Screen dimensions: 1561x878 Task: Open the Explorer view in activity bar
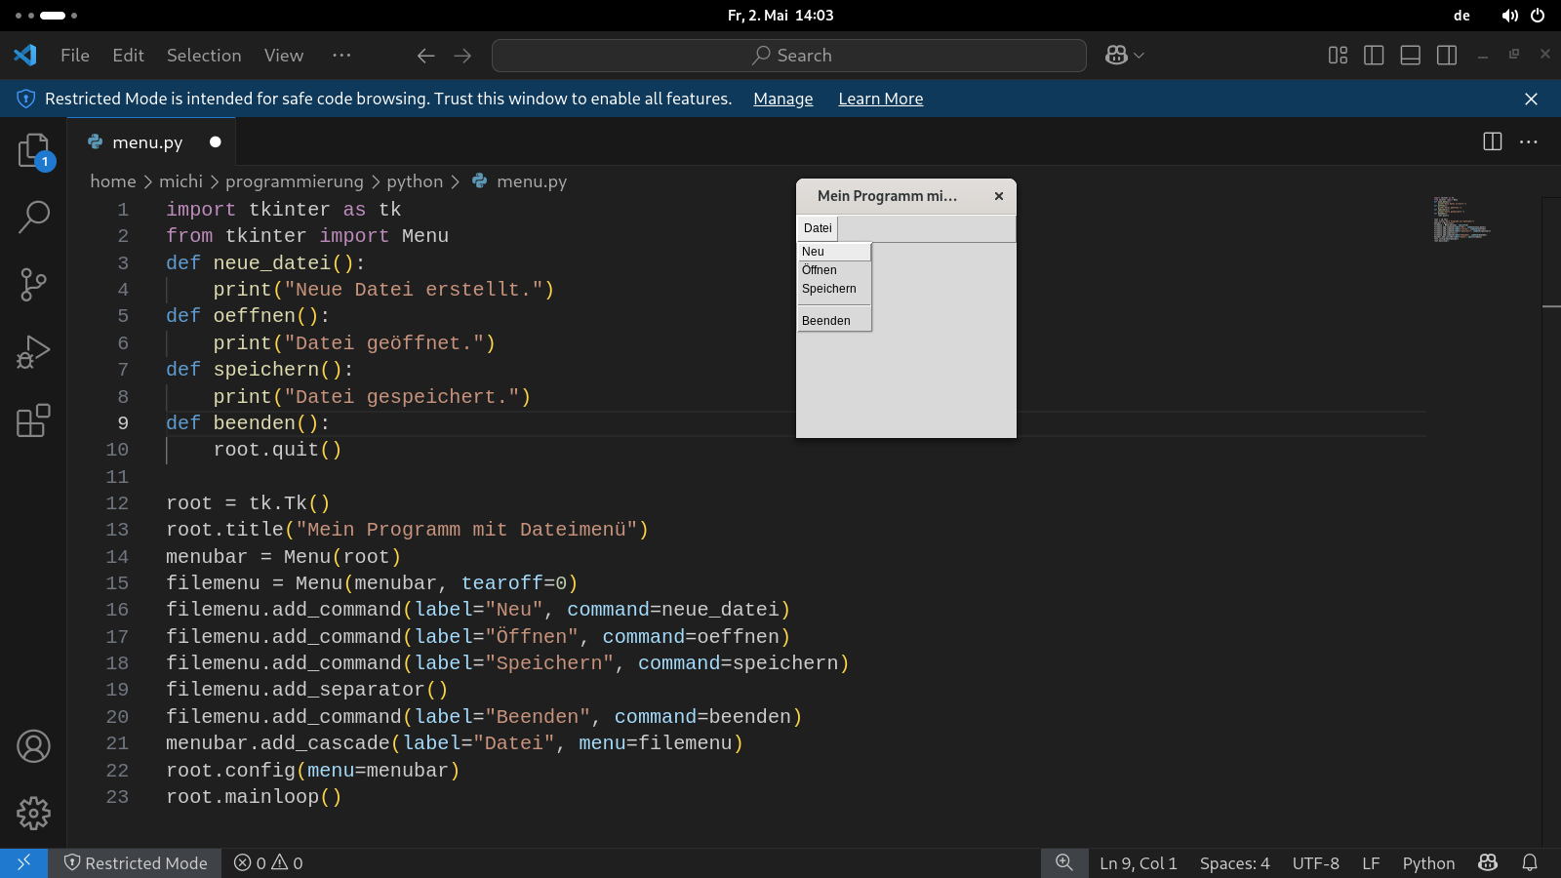coord(33,150)
